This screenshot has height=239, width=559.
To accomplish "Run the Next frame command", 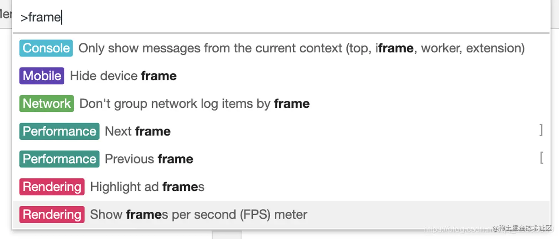I will click(138, 131).
